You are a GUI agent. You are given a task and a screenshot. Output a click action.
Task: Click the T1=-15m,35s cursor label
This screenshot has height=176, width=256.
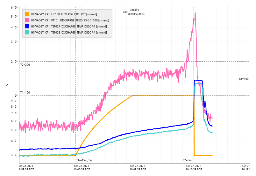84,160
